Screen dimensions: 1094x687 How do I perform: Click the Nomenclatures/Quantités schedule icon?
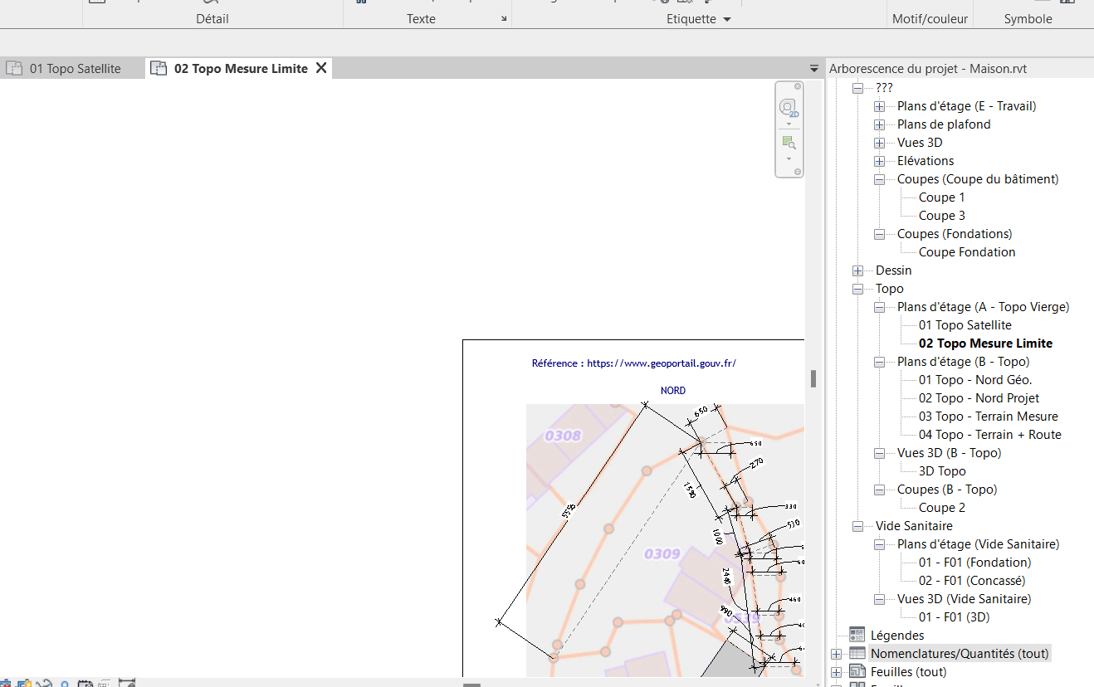tap(857, 654)
